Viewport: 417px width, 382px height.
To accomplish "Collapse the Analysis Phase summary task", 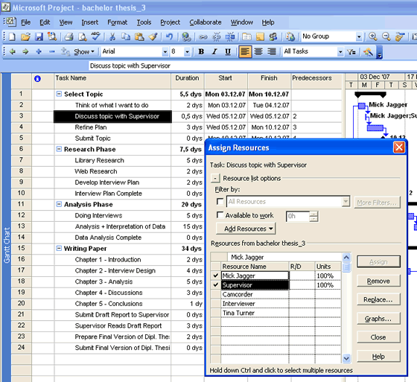I will [59, 204].
